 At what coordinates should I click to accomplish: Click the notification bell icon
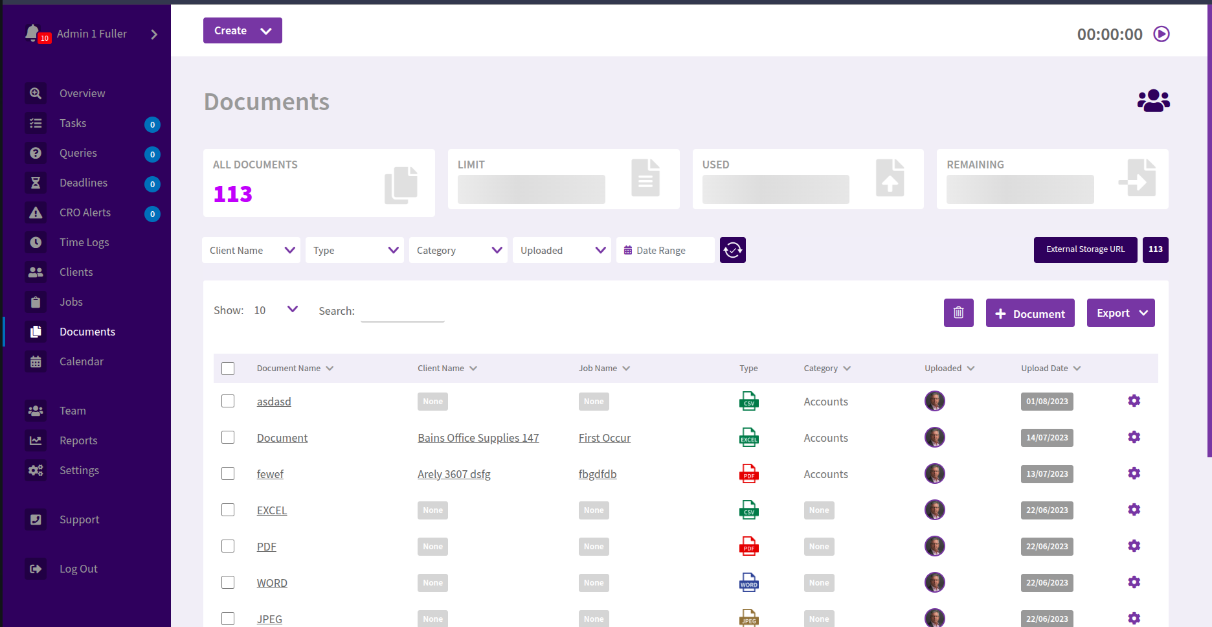tap(32, 32)
